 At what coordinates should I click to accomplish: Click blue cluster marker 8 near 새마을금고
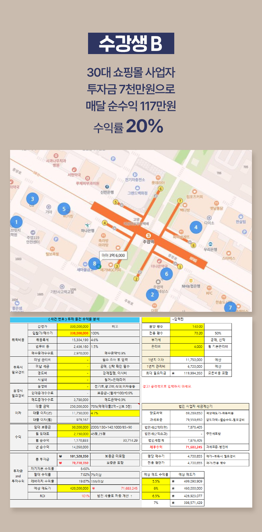(94, 264)
